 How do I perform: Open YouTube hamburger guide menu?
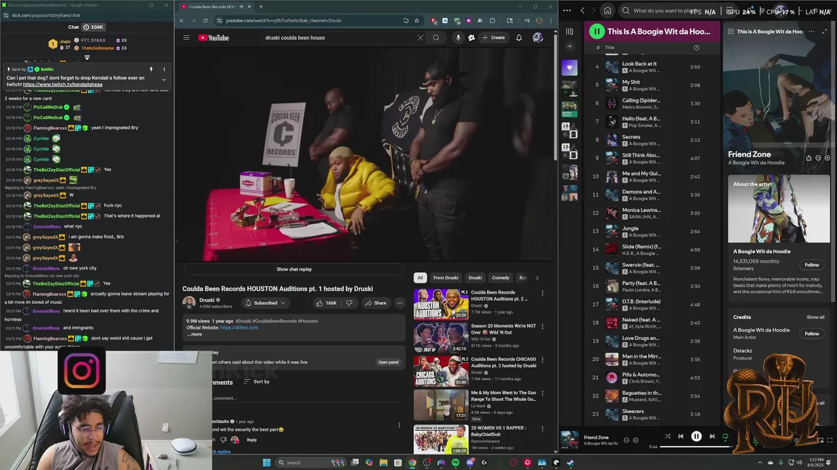(x=186, y=38)
